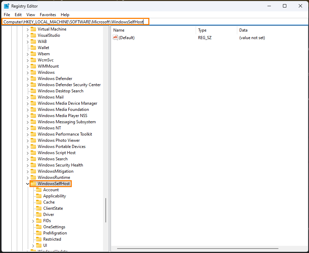Open the Help menu
Image resolution: width=309 pixels, height=253 pixels.
[65, 15]
